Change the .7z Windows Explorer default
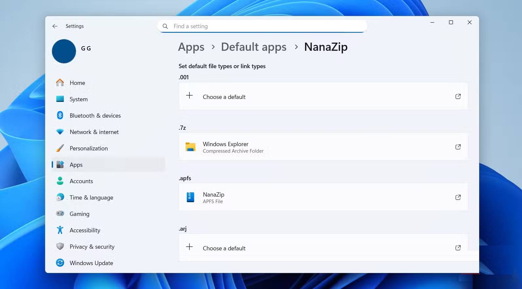This screenshot has width=522, height=289. (323, 147)
